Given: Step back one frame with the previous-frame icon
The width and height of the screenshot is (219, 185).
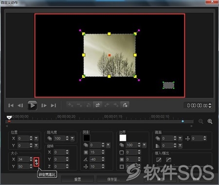Looking at the screenshot, I should pos(20,105).
